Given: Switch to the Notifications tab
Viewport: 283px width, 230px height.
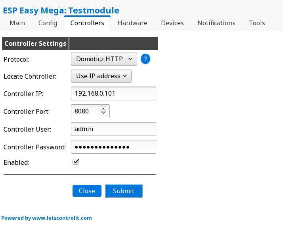Looking at the screenshot, I should point(216,23).
